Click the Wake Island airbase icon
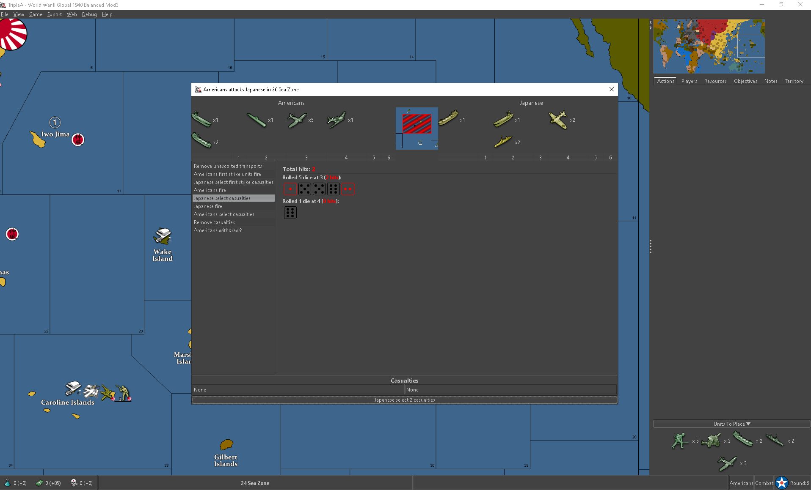This screenshot has height=490, width=811. 163,236
